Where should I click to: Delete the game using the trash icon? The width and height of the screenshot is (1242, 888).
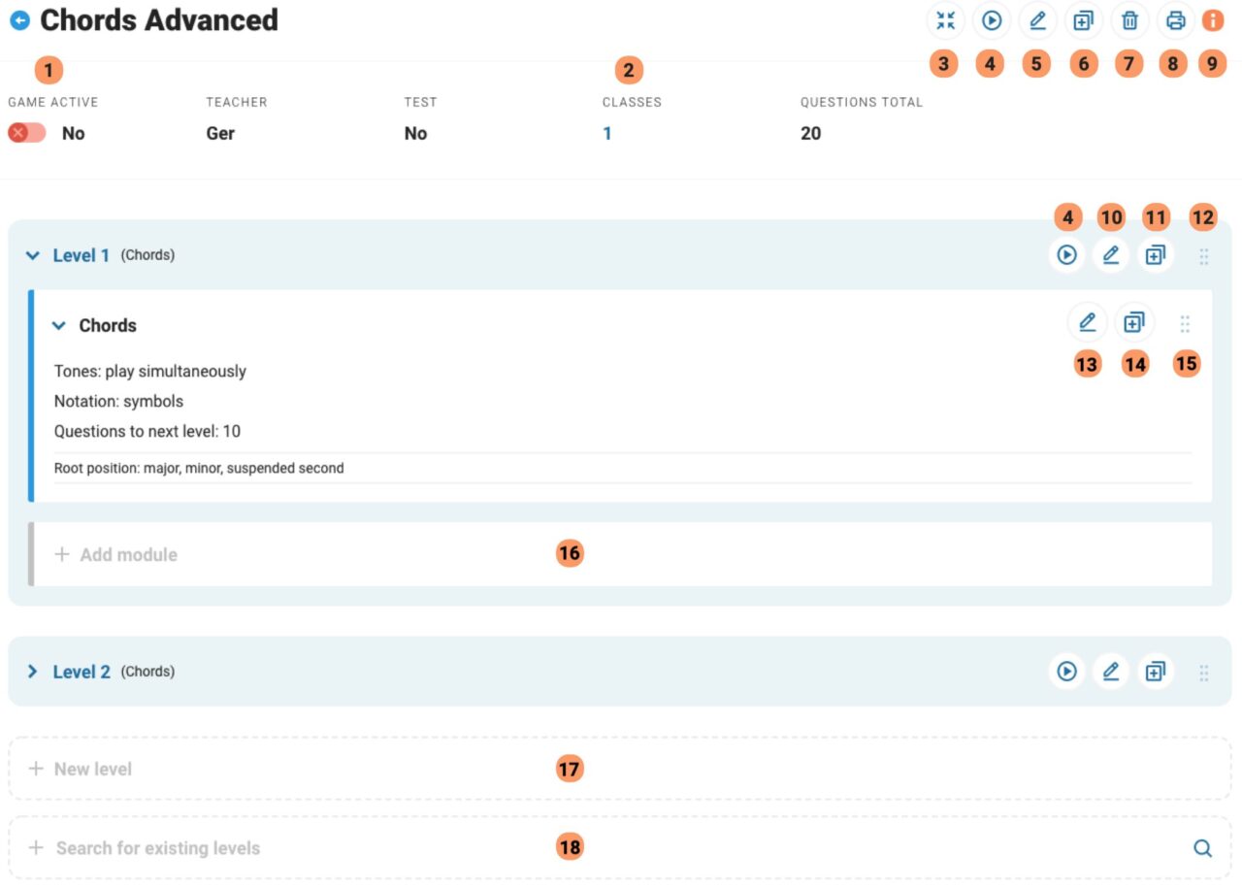click(1129, 20)
